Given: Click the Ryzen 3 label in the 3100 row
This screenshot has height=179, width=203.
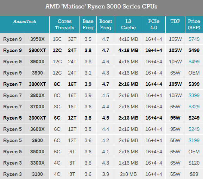Looking at the screenshot, I should point(12,174).
